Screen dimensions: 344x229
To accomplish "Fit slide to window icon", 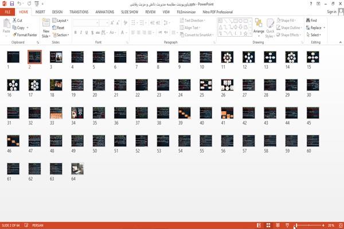I will (341, 225).
